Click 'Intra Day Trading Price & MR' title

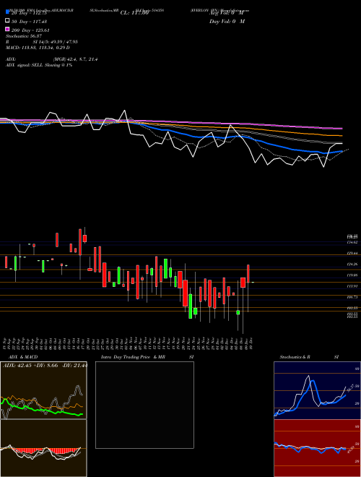pos(134,357)
